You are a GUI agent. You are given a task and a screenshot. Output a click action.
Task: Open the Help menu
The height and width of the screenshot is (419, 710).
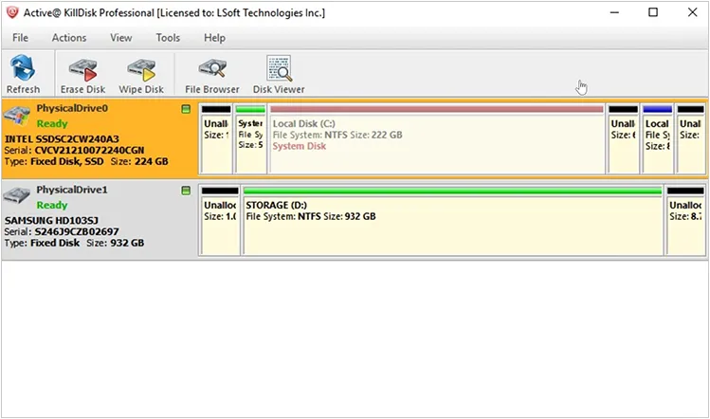point(214,38)
